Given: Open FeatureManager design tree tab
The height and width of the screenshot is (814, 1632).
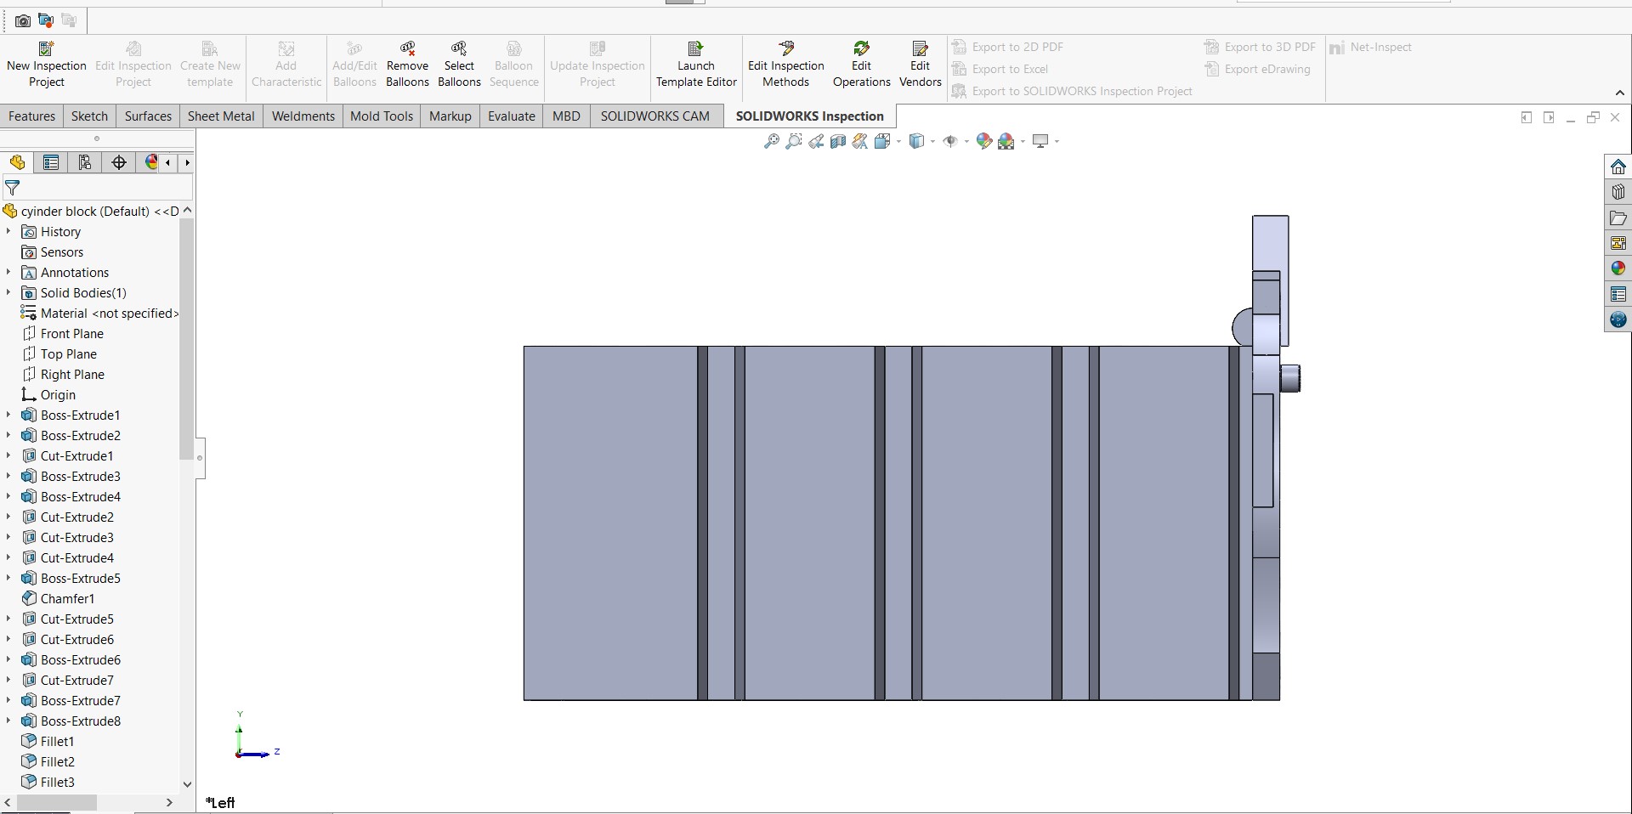Looking at the screenshot, I should 17,162.
